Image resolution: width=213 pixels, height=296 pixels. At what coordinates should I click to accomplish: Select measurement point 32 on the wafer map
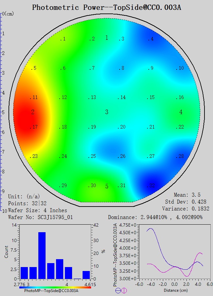[x=150, y=186]
